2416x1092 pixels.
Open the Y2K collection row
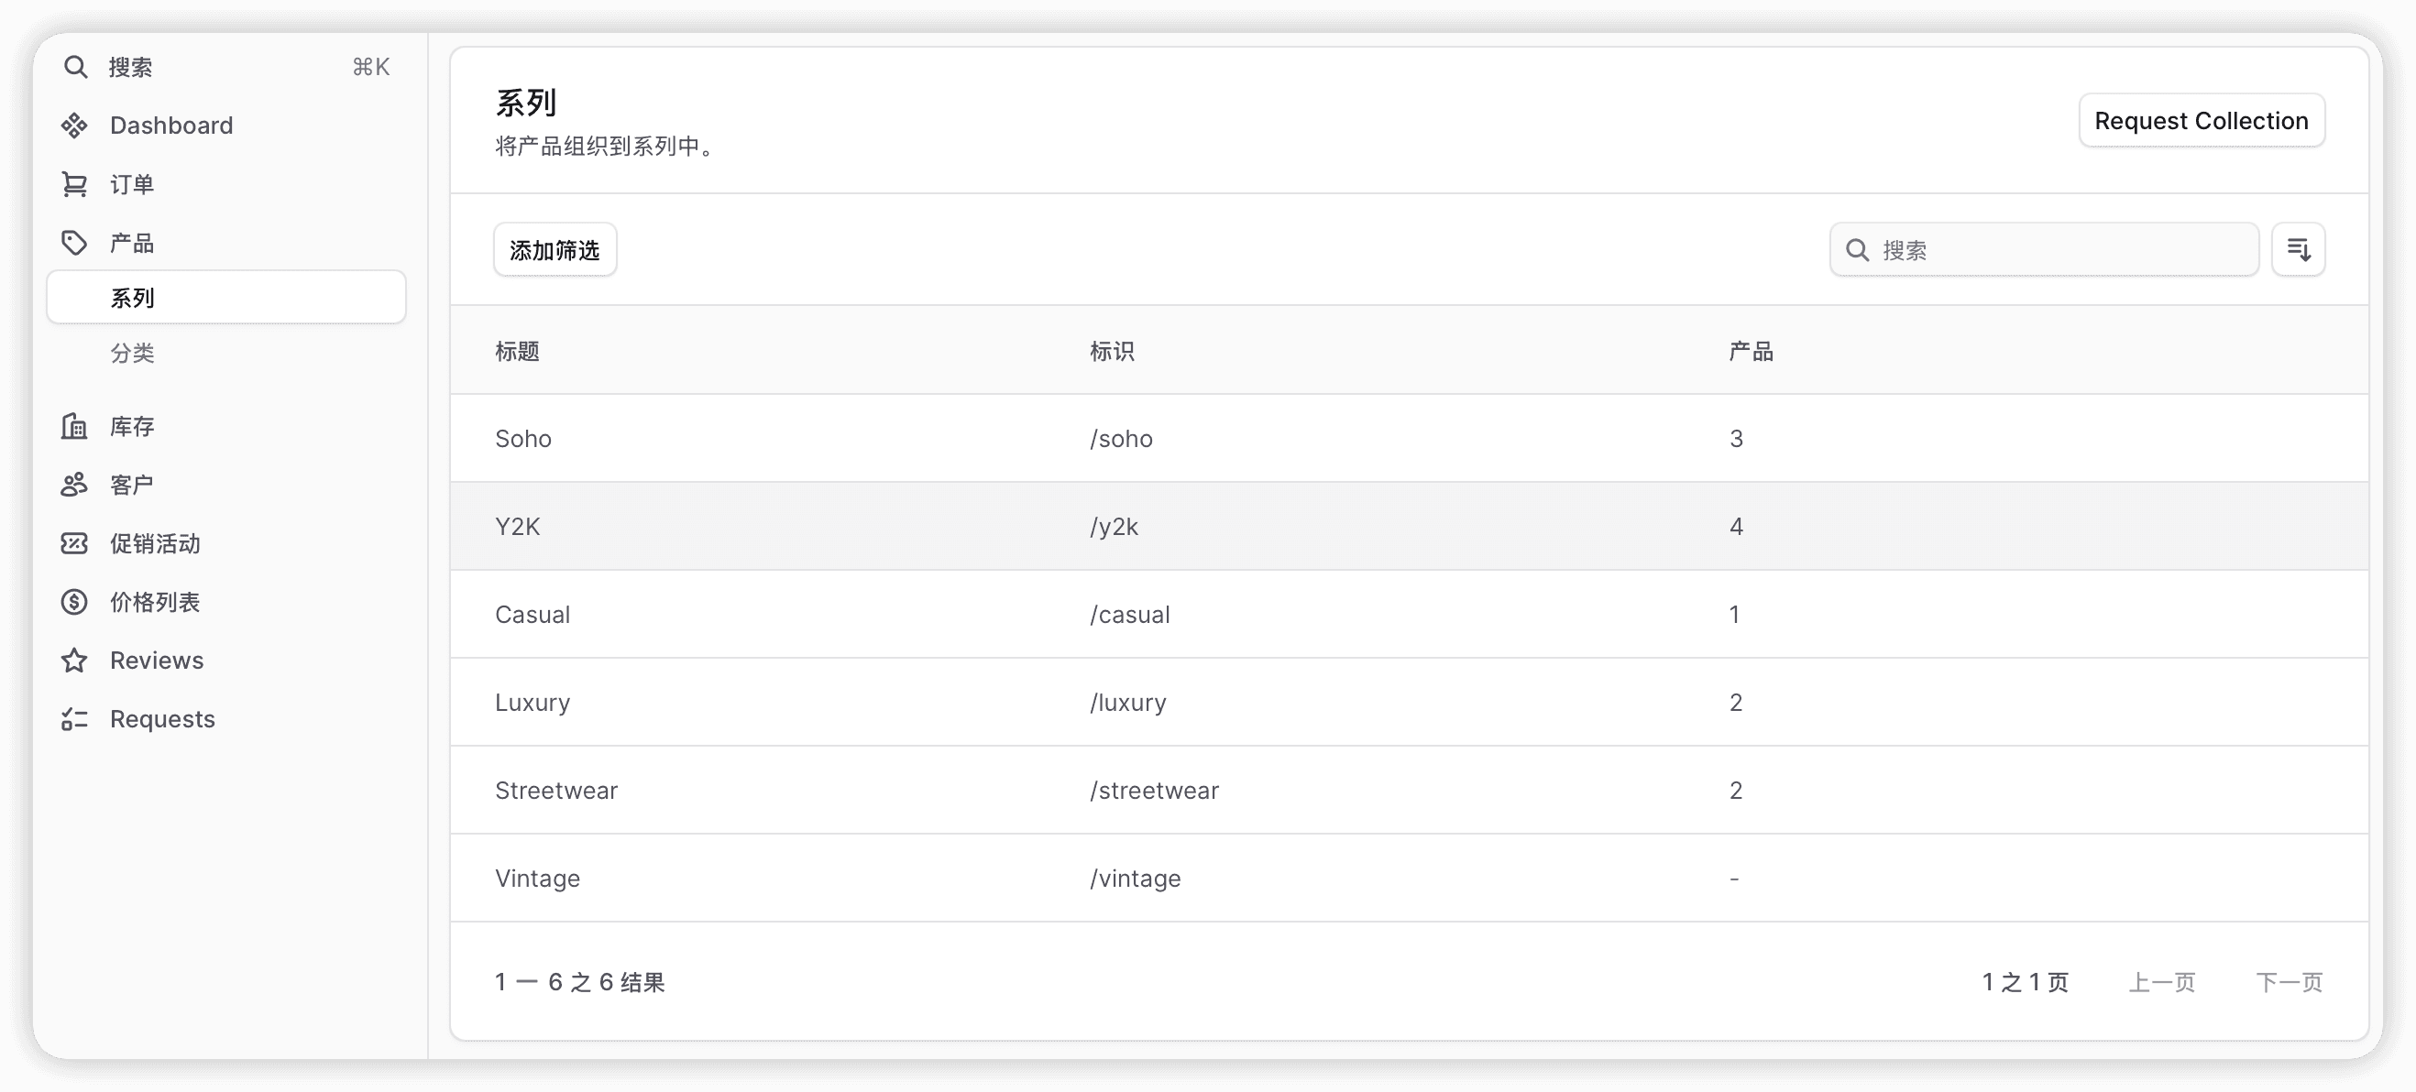(518, 527)
